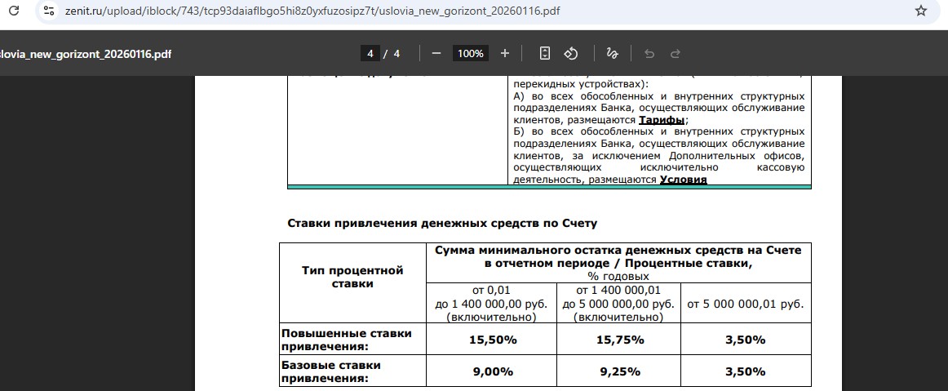
Task: Toggle the fit to page icon
Action: tap(545, 54)
